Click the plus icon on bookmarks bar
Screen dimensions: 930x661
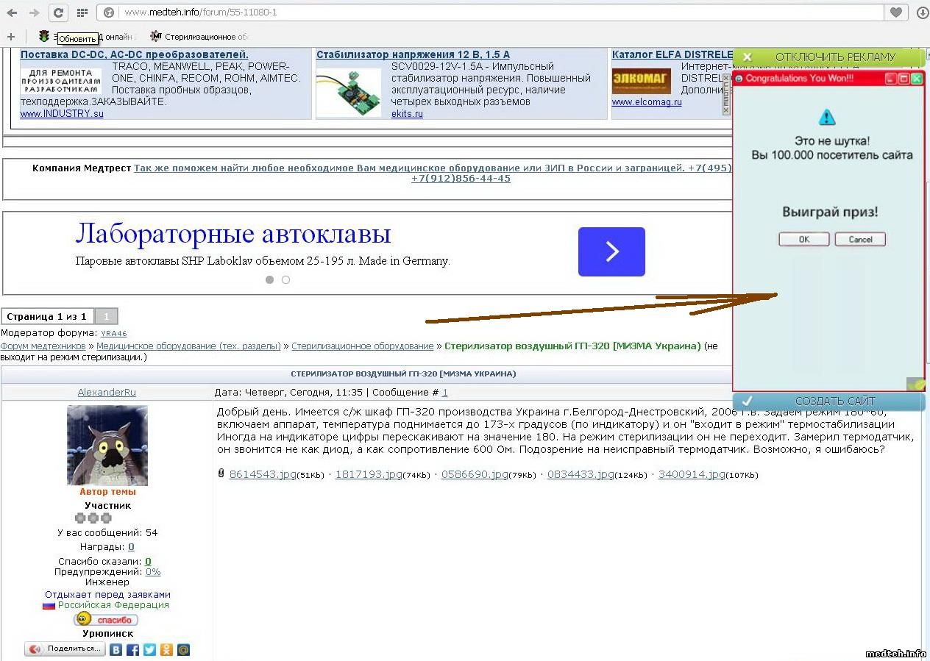click(10, 37)
